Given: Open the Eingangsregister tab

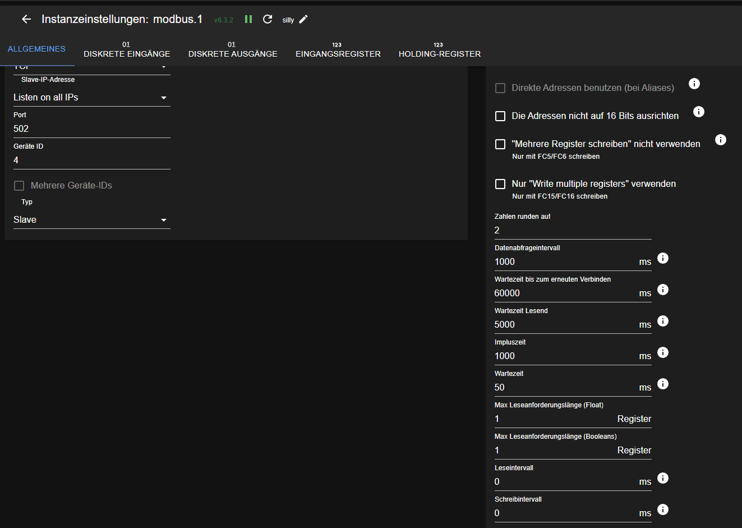Looking at the screenshot, I should pos(338,49).
